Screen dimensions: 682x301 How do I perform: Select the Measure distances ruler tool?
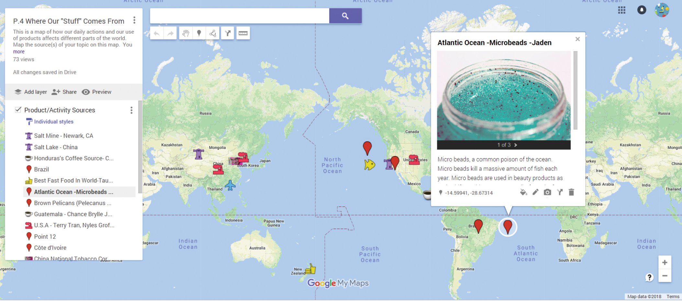(x=243, y=33)
